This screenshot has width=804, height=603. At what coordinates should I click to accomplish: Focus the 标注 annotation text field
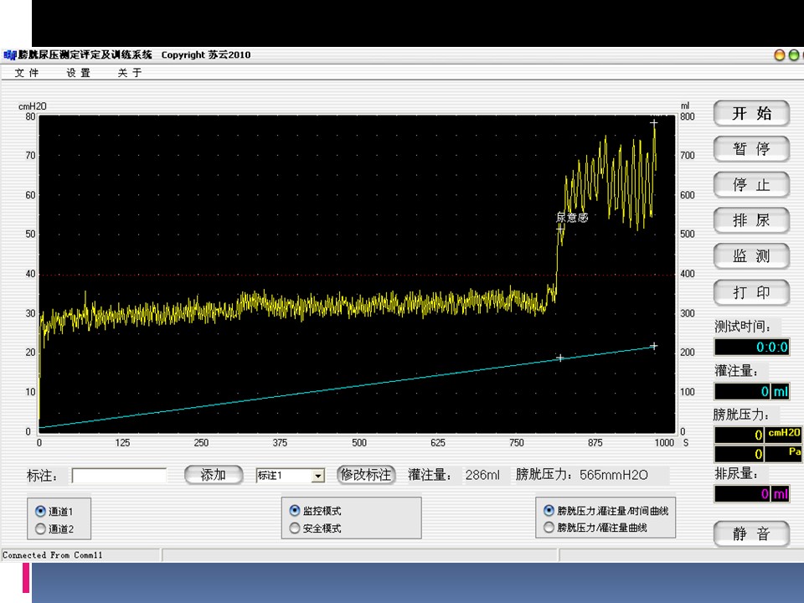(x=119, y=476)
